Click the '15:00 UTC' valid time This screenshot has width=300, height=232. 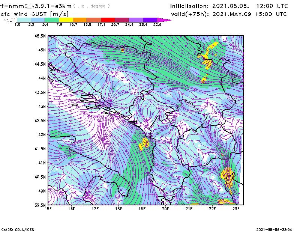click(x=271, y=14)
